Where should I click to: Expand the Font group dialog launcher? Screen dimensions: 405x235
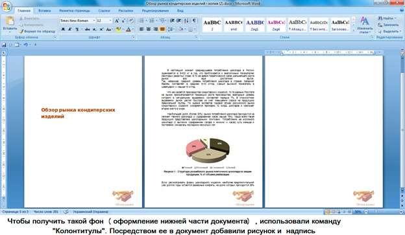(x=133, y=38)
